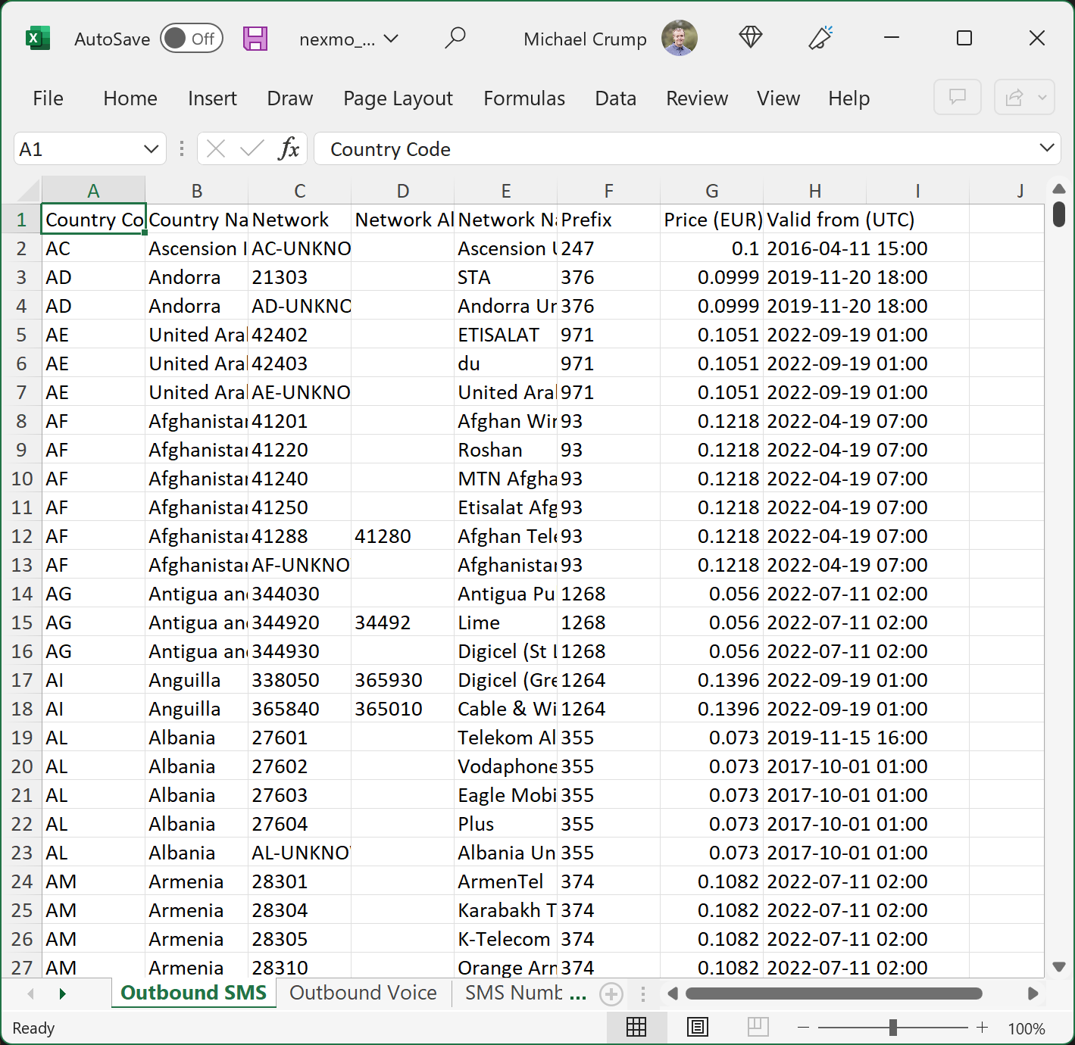Select the Price (EUR) header cell

pyautogui.click(x=711, y=220)
